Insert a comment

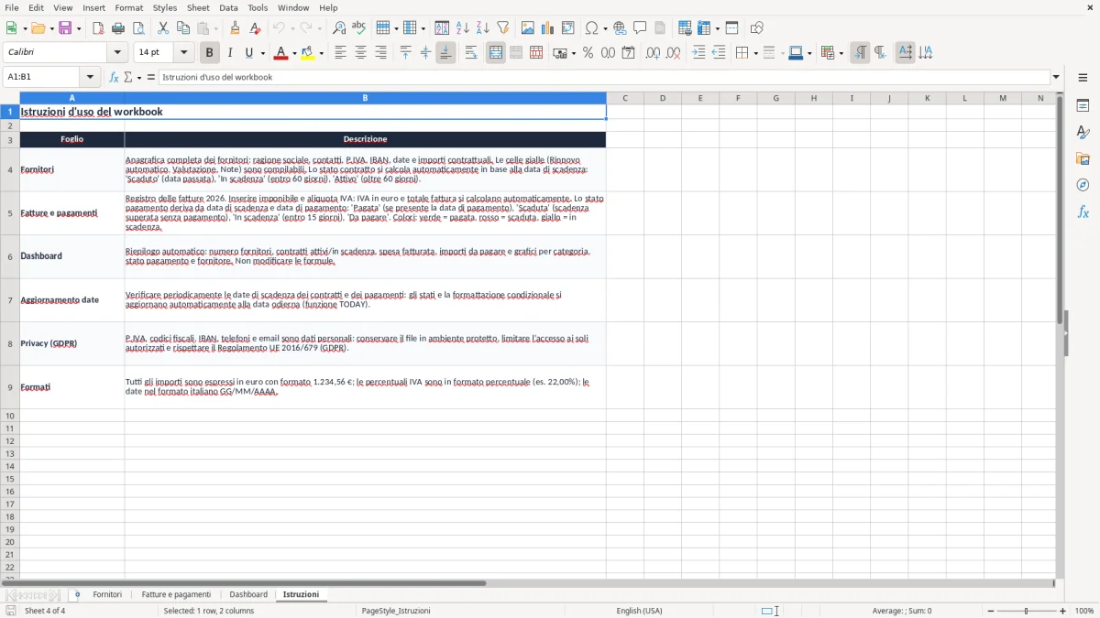click(x=640, y=28)
